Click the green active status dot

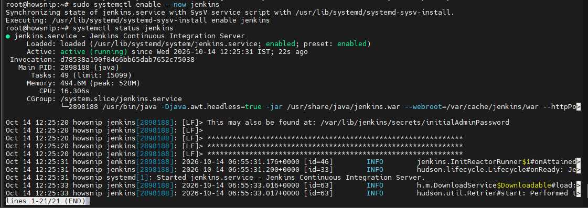click(x=8, y=36)
